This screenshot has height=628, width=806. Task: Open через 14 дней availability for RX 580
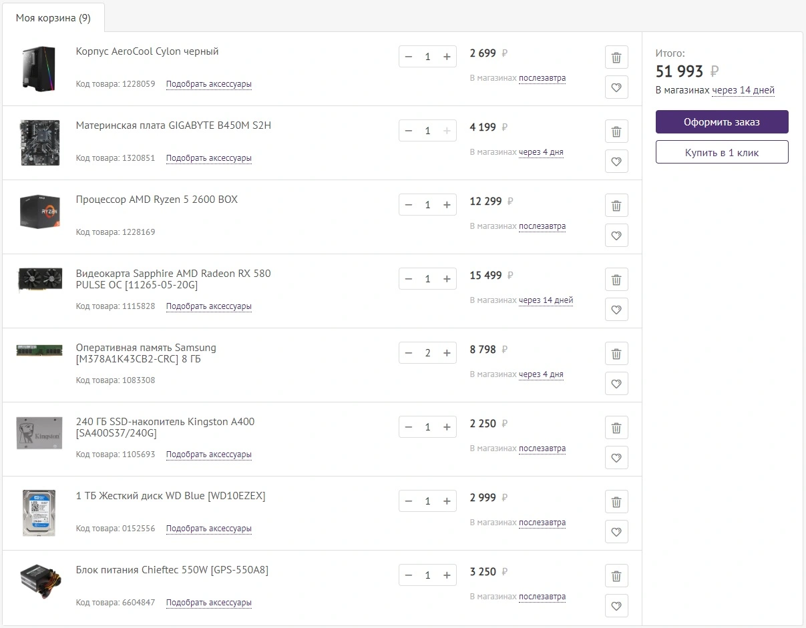click(546, 300)
